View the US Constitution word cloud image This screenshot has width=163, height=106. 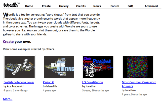pos(98,67)
